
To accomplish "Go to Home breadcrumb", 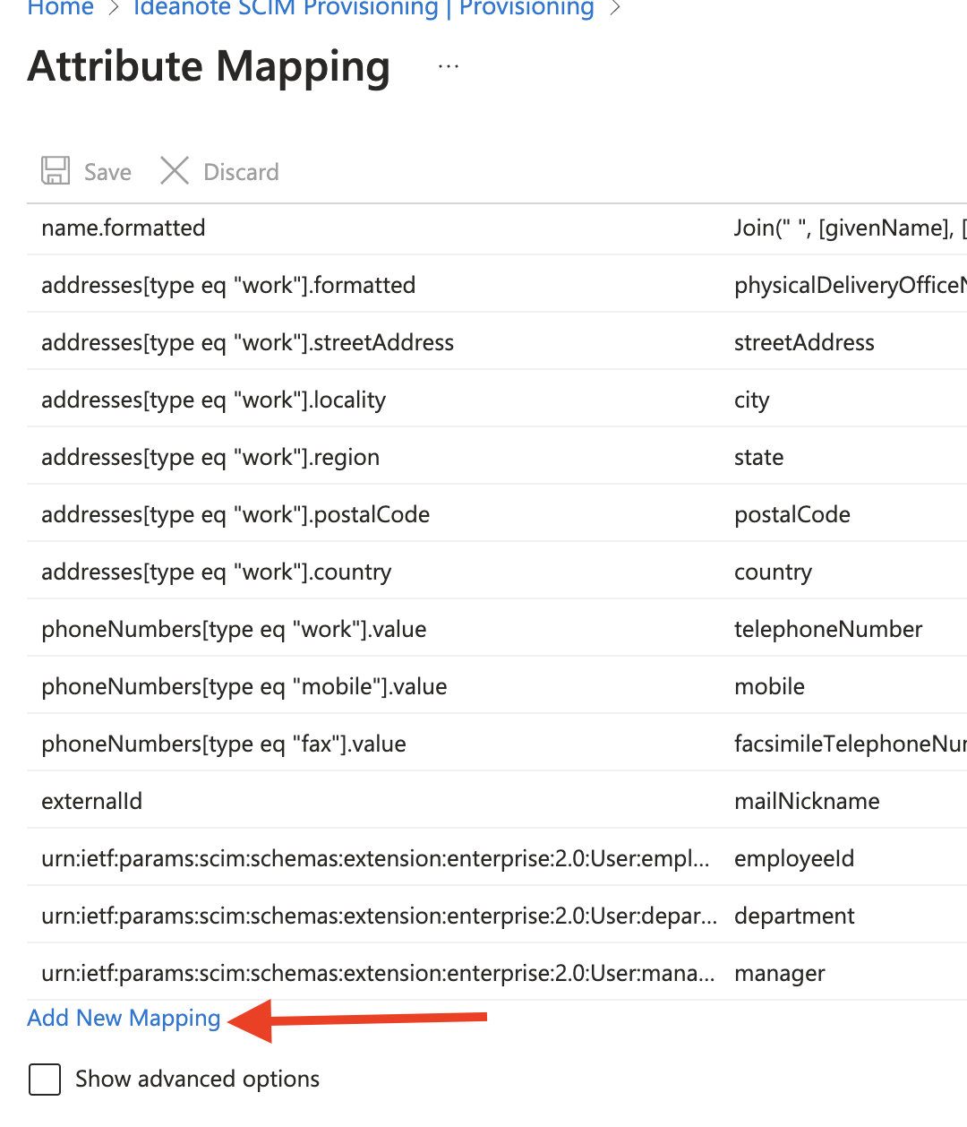I will (x=60, y=9).
